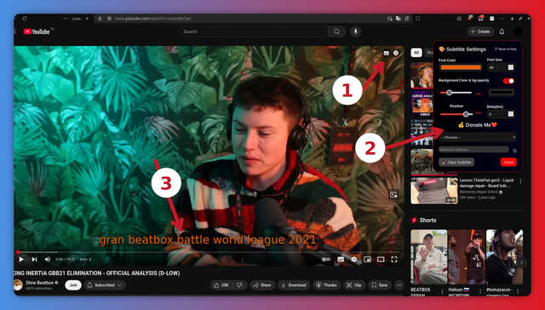Like the video with 25K likes
545x310 pixels.
point(221,285)
